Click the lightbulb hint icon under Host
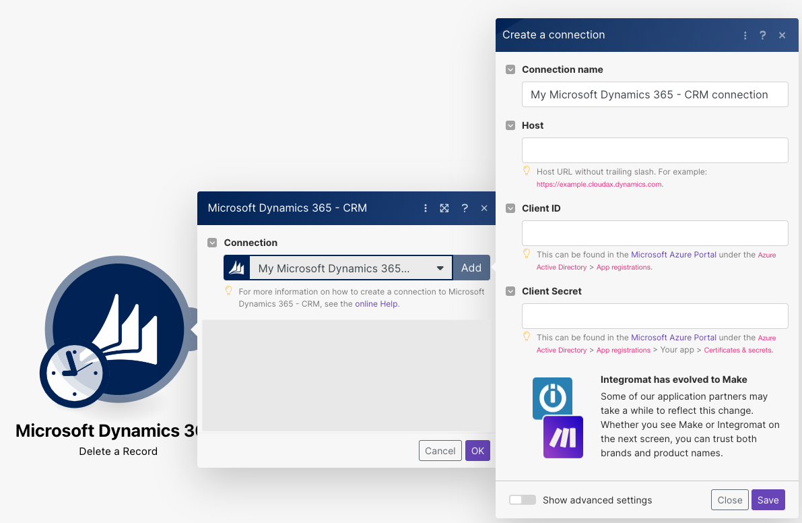 pyautogui.click(x=527, y=170)
